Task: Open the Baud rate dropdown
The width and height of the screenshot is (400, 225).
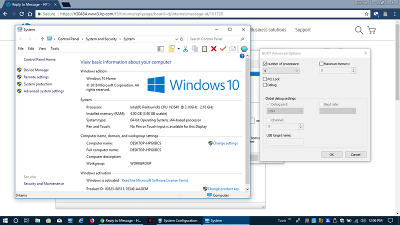Action: point(337,111)
